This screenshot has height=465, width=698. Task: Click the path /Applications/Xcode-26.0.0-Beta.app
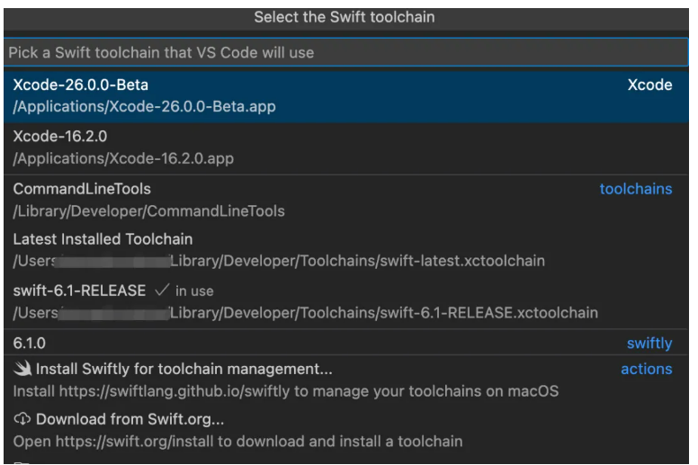[144, 107]
